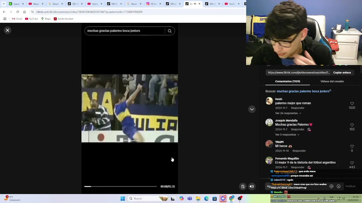Screen dimensions: 362x203
Task: Click the mention @ icon in comment box
Action: 331,186
